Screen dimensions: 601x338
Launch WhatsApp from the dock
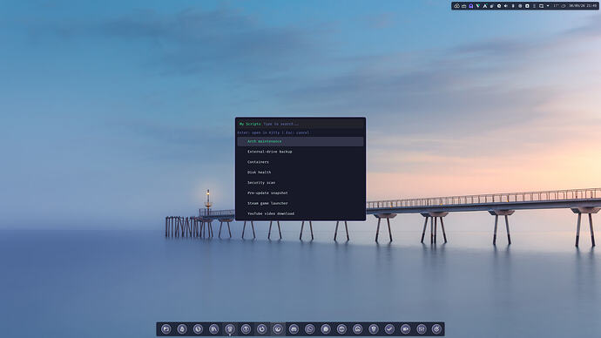point(310,328)
